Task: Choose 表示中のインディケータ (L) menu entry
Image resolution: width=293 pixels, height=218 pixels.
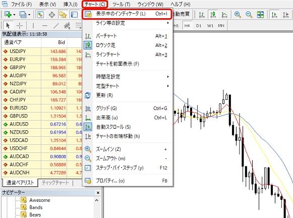Action: [x=127, y=14]
